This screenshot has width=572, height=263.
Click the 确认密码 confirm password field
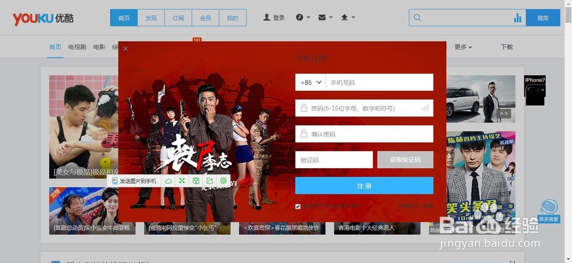[x=364, y=134]
